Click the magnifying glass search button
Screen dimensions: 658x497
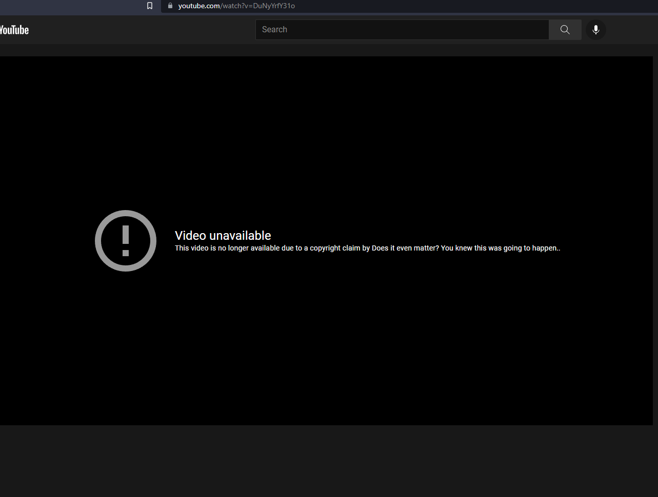click(565, 30)
